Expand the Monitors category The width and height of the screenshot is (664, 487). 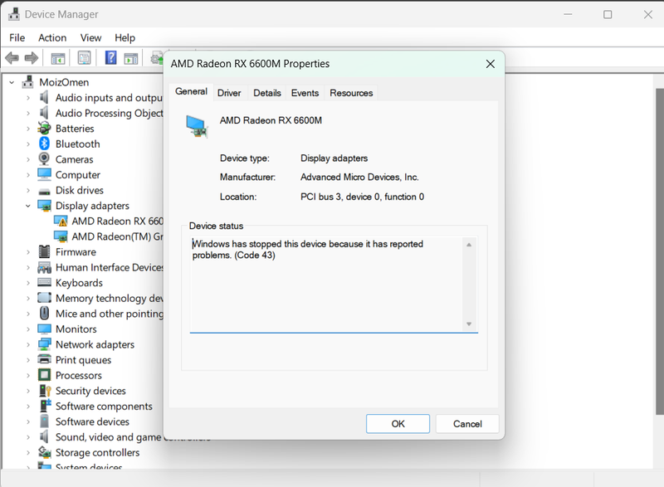pos(28,329)
